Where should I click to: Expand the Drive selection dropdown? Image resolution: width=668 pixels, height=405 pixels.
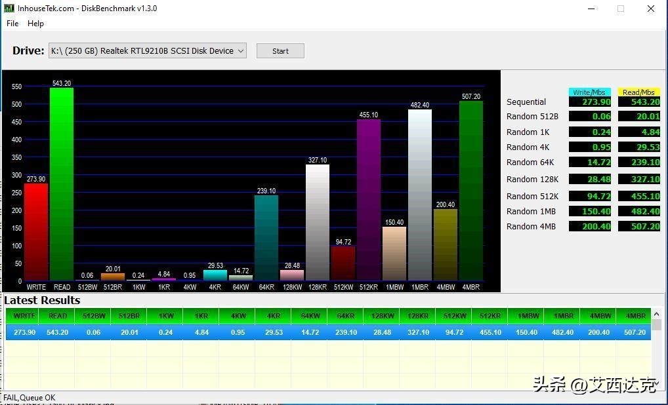240,51
